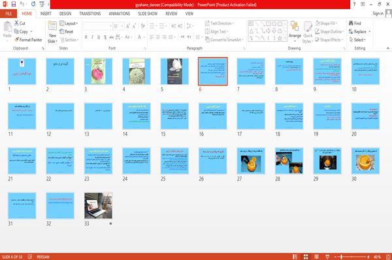The image size is (392, 260).
Task: Collapse the ribbon with the caret
Action: tap(387, 48)
